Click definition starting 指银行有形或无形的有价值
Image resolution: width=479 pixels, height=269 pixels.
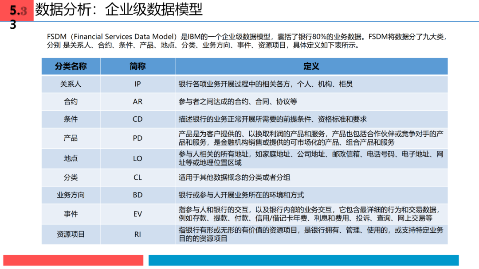[x=311, y=234]
